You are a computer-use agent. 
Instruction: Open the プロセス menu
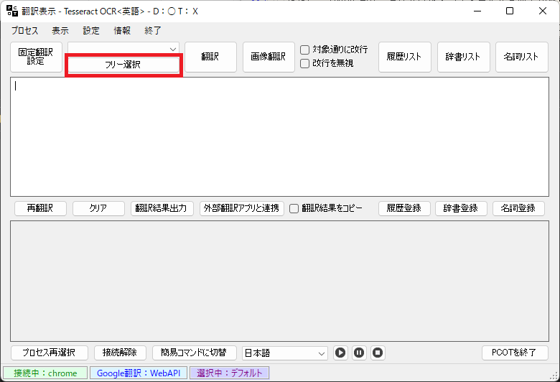24,31
